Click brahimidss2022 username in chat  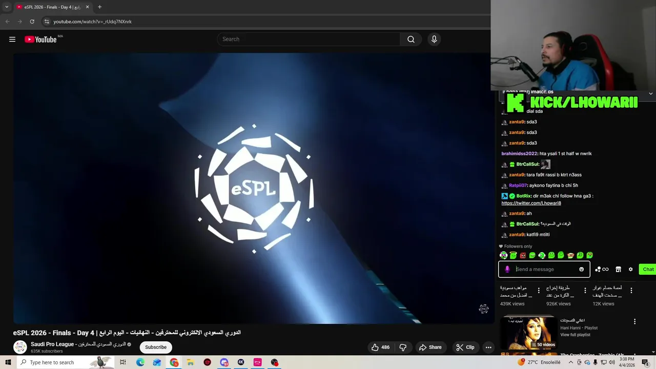(519, 154)
